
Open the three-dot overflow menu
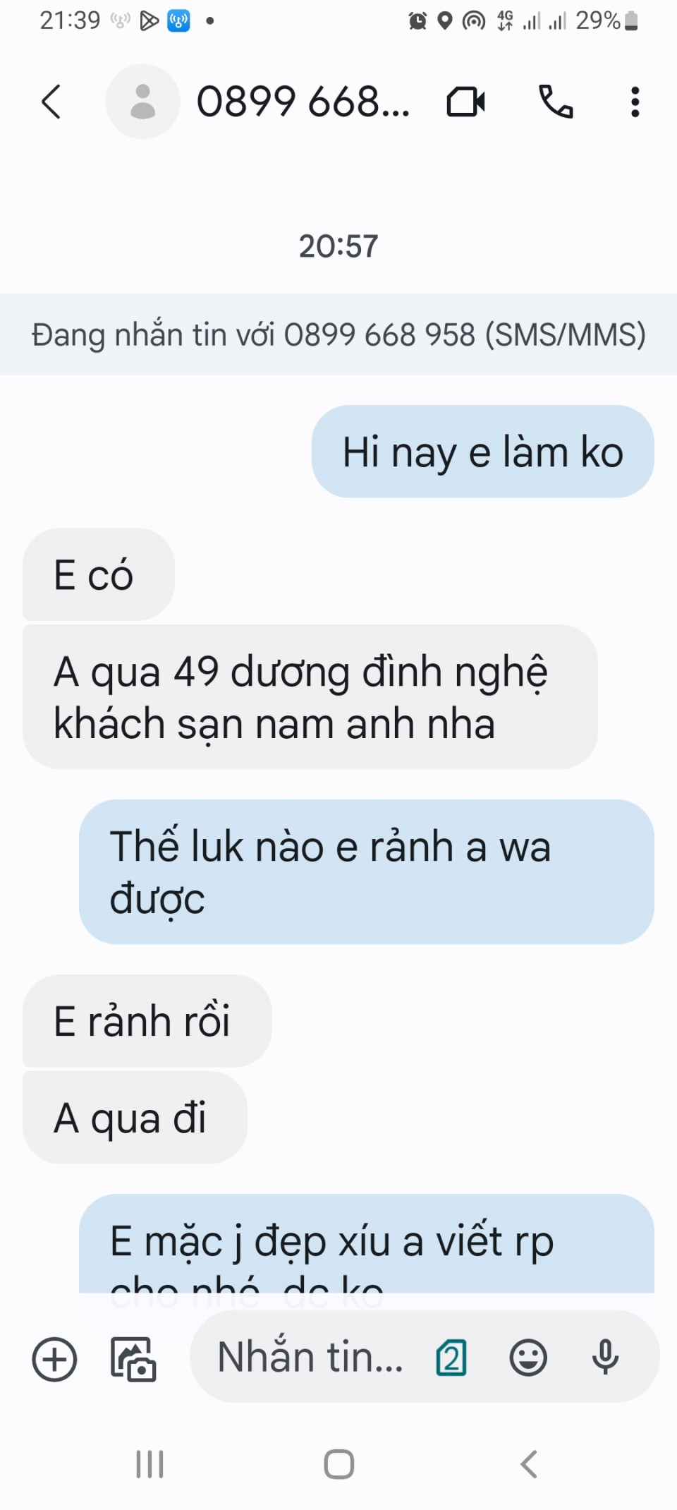635,102
